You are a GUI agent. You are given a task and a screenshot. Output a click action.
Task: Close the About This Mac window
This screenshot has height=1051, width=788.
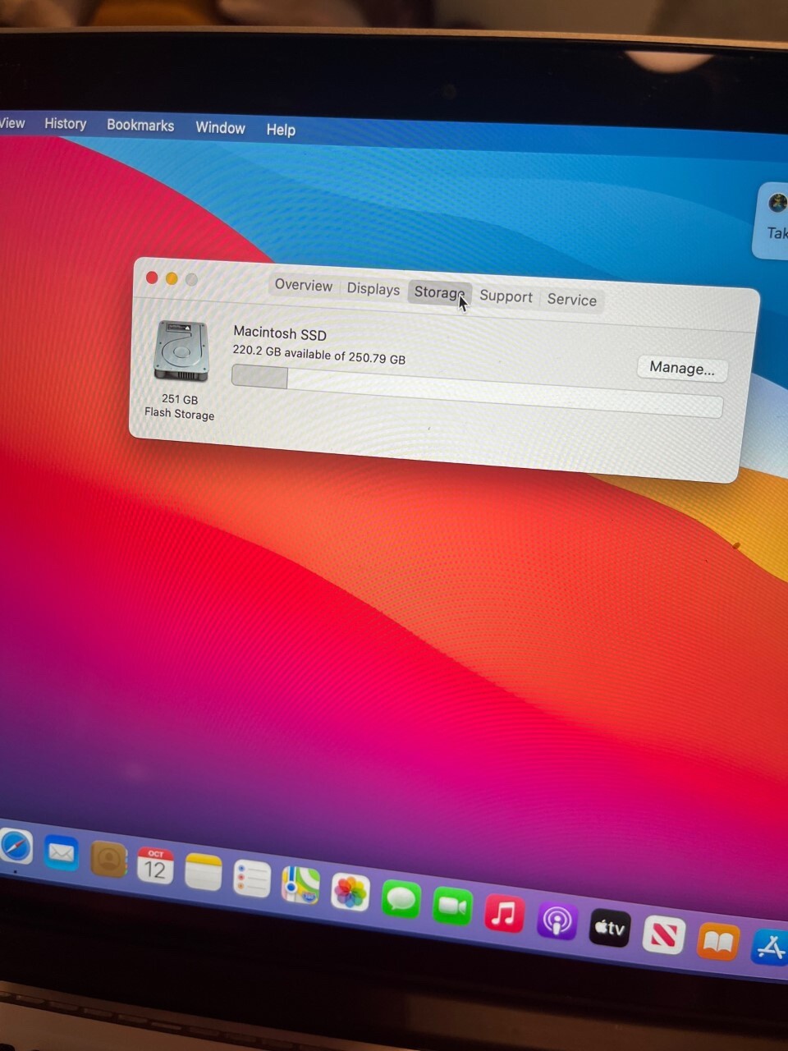(152, 278)
